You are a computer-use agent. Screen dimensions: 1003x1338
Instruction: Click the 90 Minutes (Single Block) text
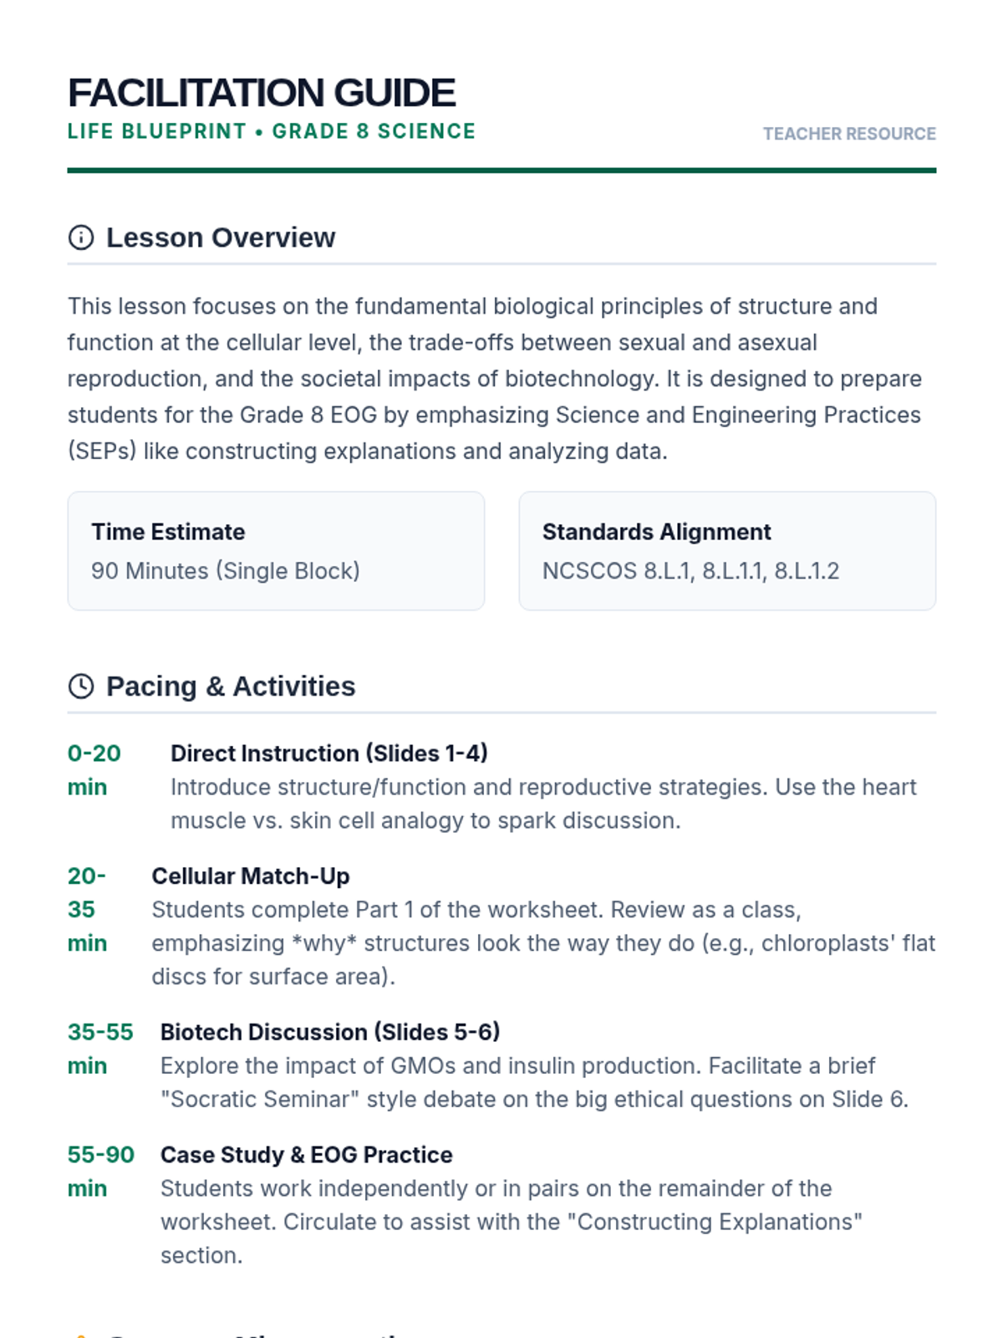tap(226, 571)
